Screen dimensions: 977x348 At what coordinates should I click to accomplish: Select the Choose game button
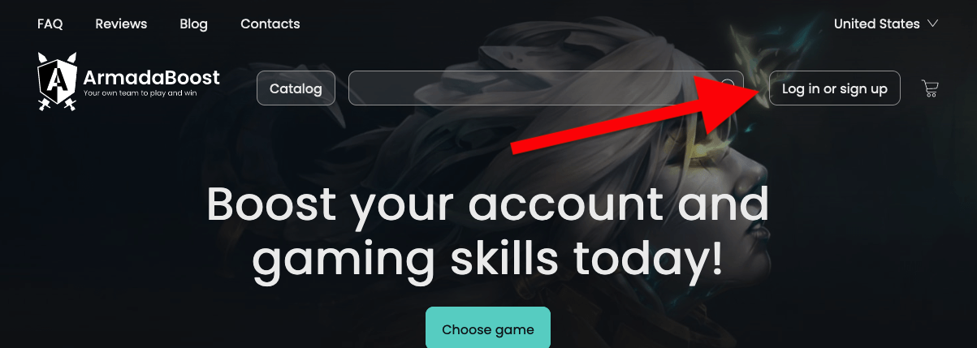(x=488, y=329)
